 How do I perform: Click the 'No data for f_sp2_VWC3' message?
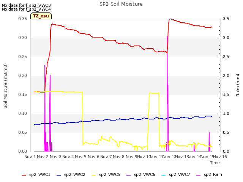coord(26,5)
